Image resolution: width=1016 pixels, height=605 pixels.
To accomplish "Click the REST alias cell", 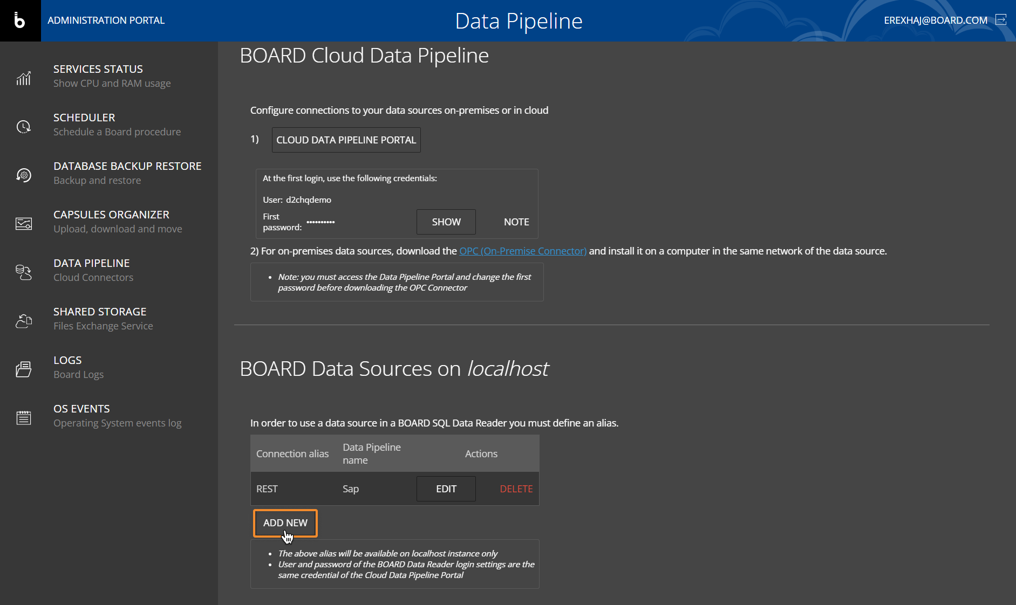I will 267,489.
